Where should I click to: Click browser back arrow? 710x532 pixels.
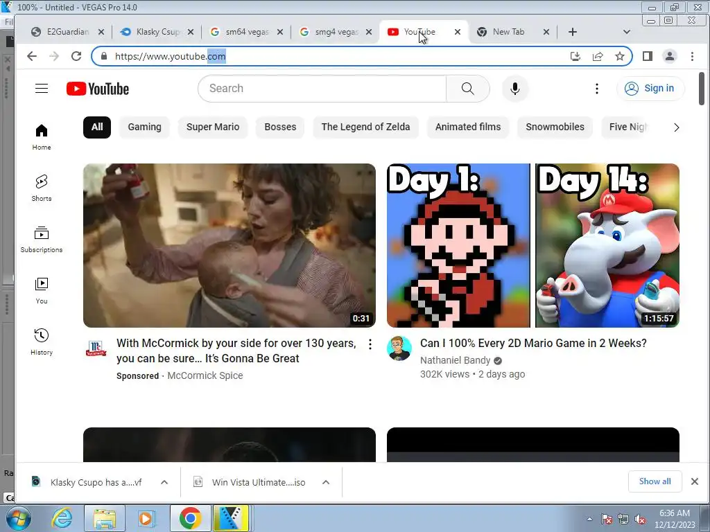[32, 56]
